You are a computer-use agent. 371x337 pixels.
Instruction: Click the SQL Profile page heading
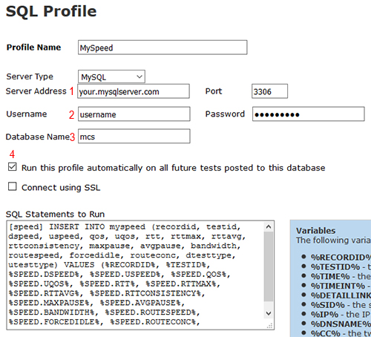(51, 12)
